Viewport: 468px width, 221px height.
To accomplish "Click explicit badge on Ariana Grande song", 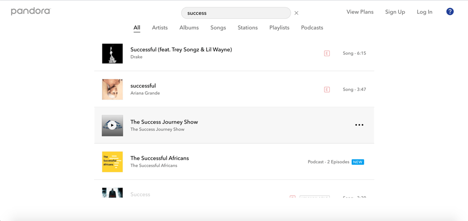I will tap(327, 89).
